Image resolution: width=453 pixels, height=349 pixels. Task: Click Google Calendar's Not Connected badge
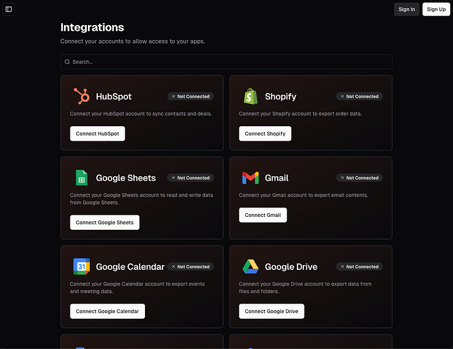coord(190,267)
